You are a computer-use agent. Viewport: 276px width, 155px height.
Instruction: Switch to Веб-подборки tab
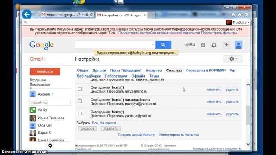point(89,76)
